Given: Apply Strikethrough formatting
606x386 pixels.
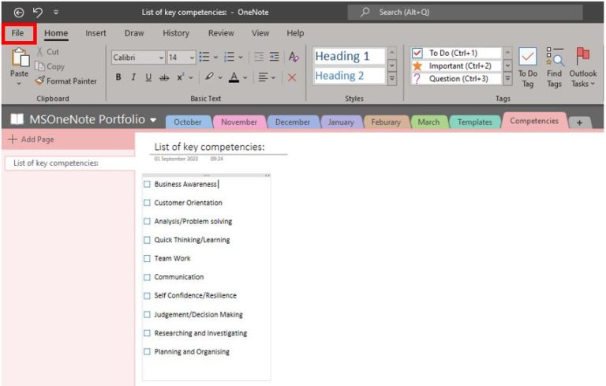Looking at the screenshot, I should point(164,77).
